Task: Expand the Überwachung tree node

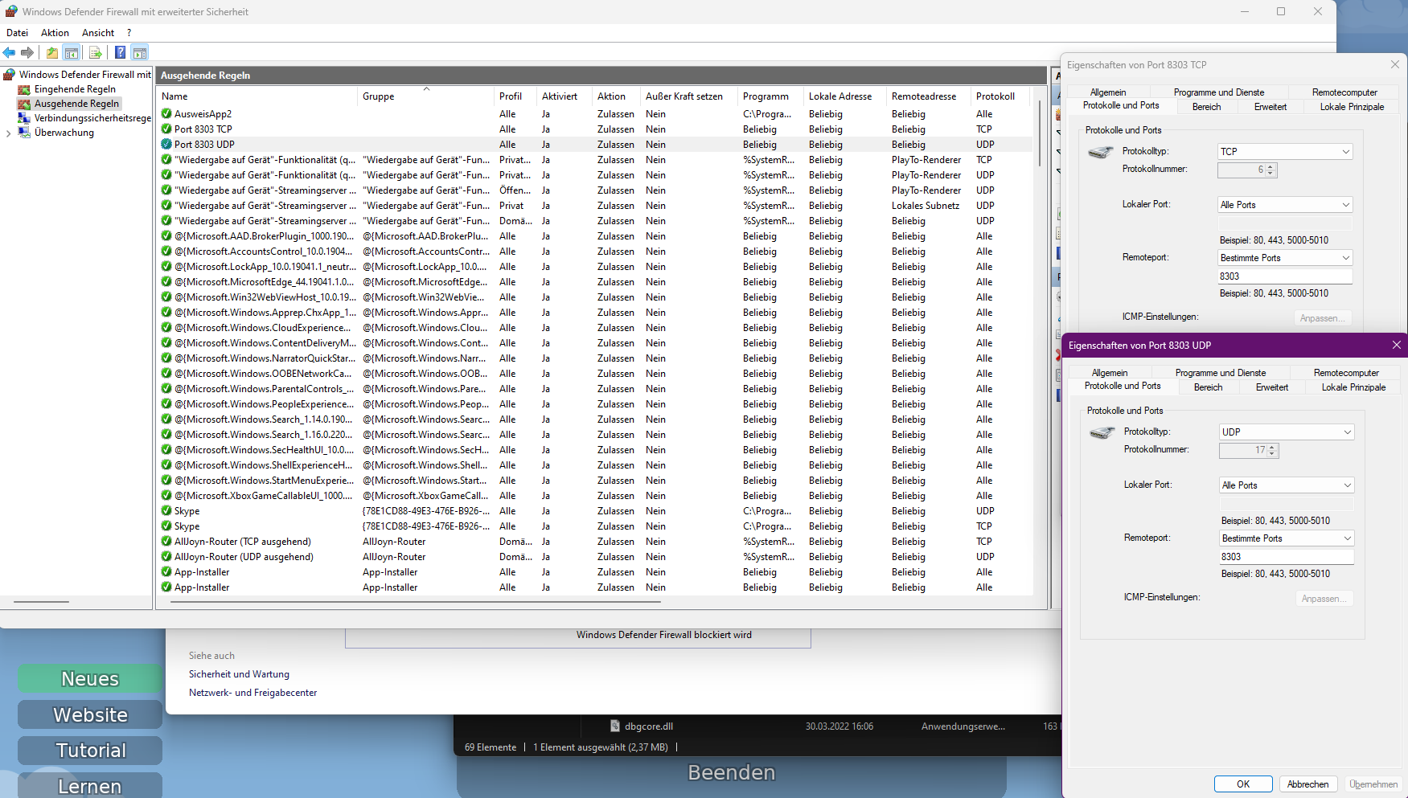Action: click(9, 133)
